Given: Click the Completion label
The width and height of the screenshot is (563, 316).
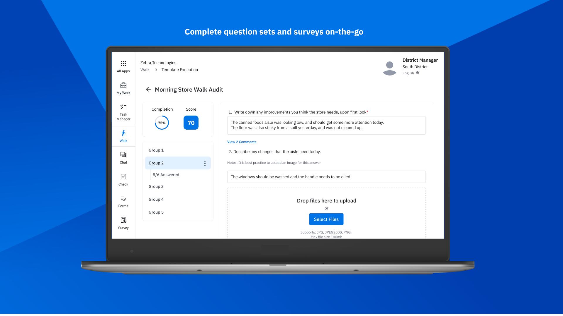Looking at the screenshot, I should [162, 109].
